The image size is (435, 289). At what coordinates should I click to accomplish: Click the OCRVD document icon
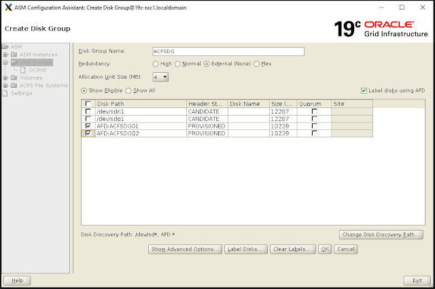tap(23, 70)
